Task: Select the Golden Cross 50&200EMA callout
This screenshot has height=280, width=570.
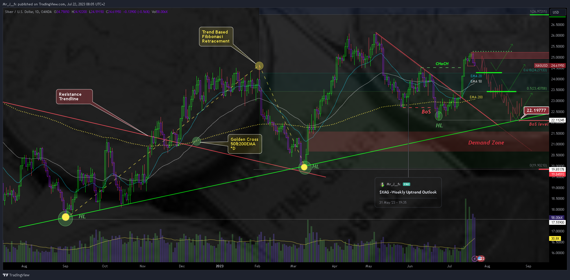Action: tap(244, 144)
